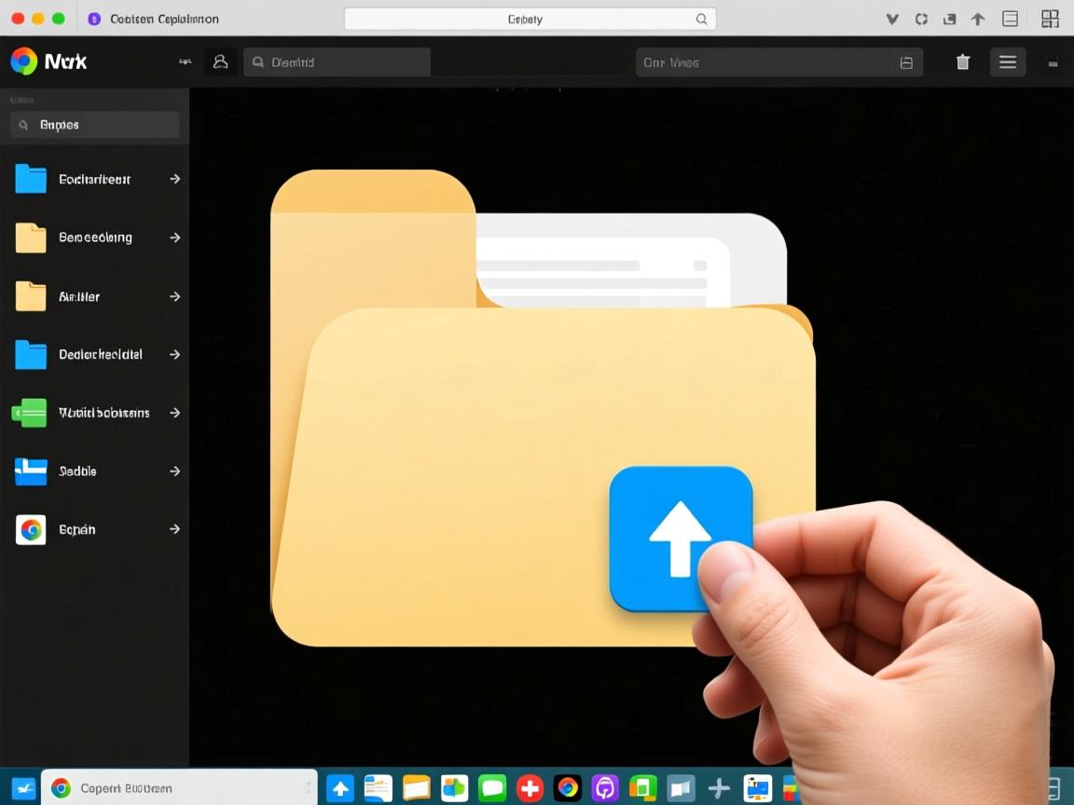Screen dimensions: 1074x805
Task: Click the large yellow folder thumbnail
Action: point(522,447)
